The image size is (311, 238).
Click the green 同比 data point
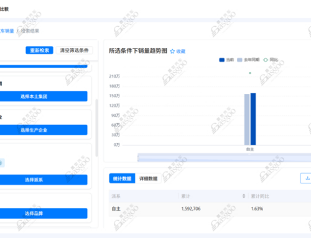pos(250,73)
